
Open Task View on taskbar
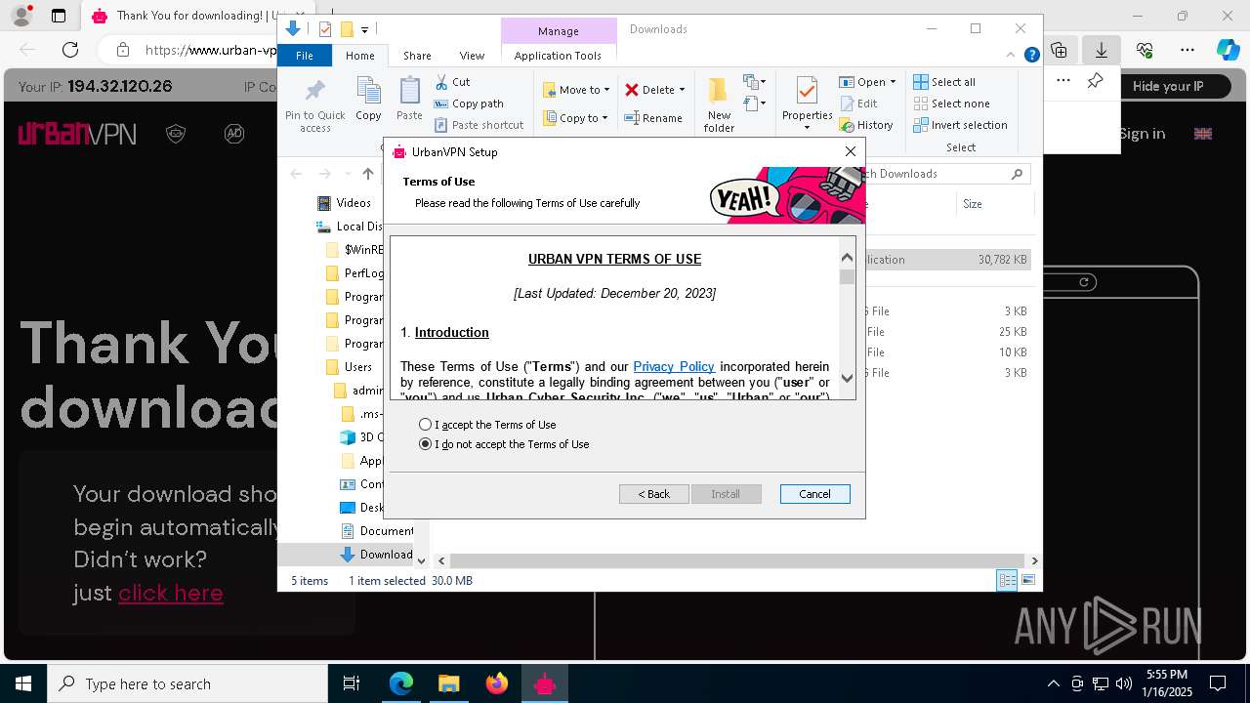pyautogui.click(x=352, y=683)
